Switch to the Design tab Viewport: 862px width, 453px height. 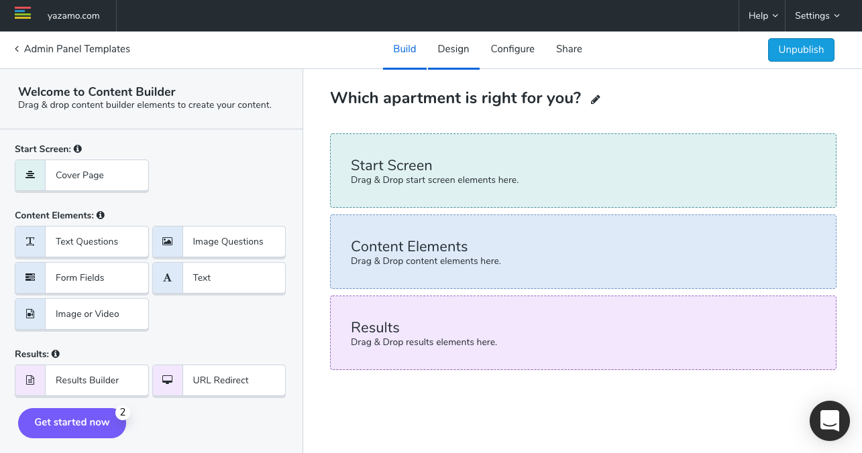pyautogui.click(x=453, y=49)
